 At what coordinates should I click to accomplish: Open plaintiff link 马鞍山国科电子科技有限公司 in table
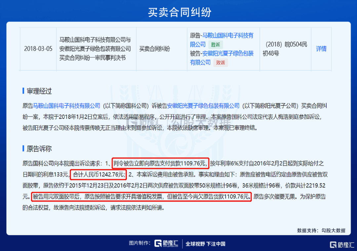(x=221, y=40)
